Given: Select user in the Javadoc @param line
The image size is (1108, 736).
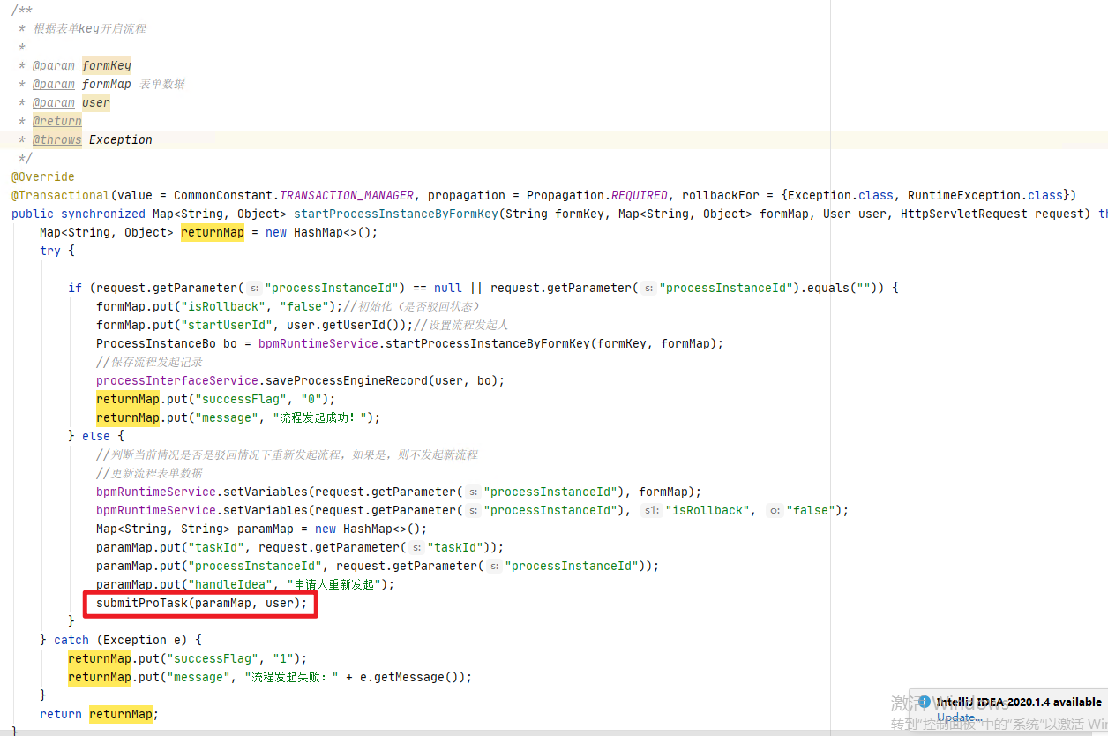Looking at the screenshot, I should click(96, 102).
